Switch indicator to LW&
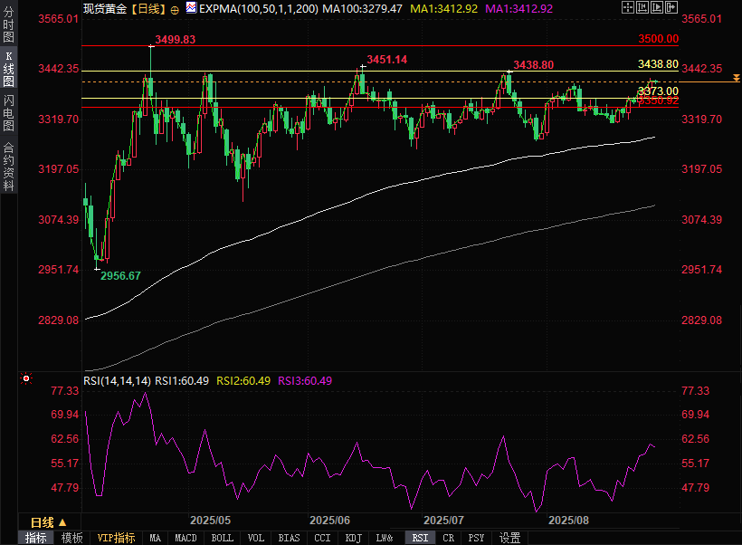Viewport: 742px width, 545px height. tap(385, 538)
